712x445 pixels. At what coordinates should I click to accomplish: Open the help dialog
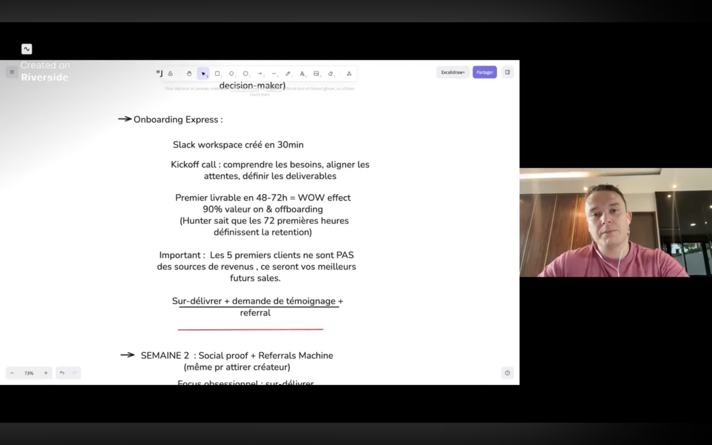(507, 373)
